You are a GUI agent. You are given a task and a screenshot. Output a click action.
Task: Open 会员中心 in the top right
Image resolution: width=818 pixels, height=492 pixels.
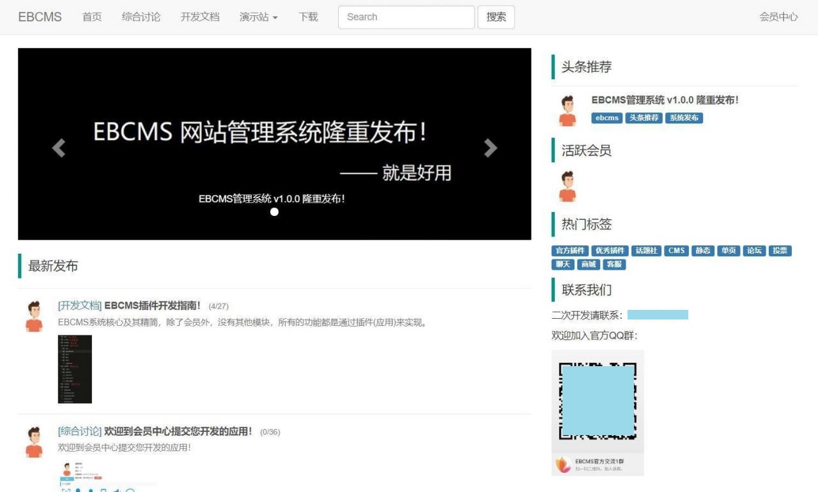click(778, 17)
